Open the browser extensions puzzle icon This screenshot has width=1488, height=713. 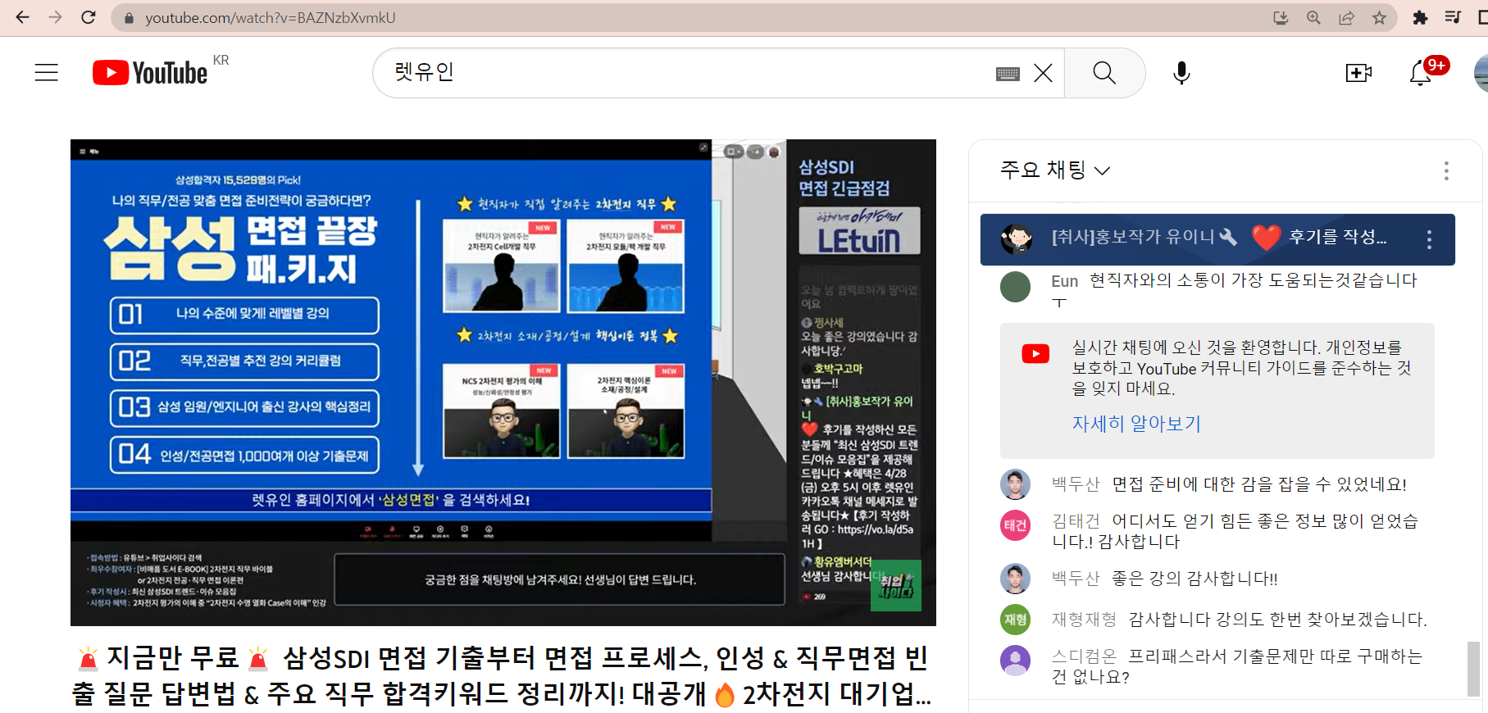1420,17
